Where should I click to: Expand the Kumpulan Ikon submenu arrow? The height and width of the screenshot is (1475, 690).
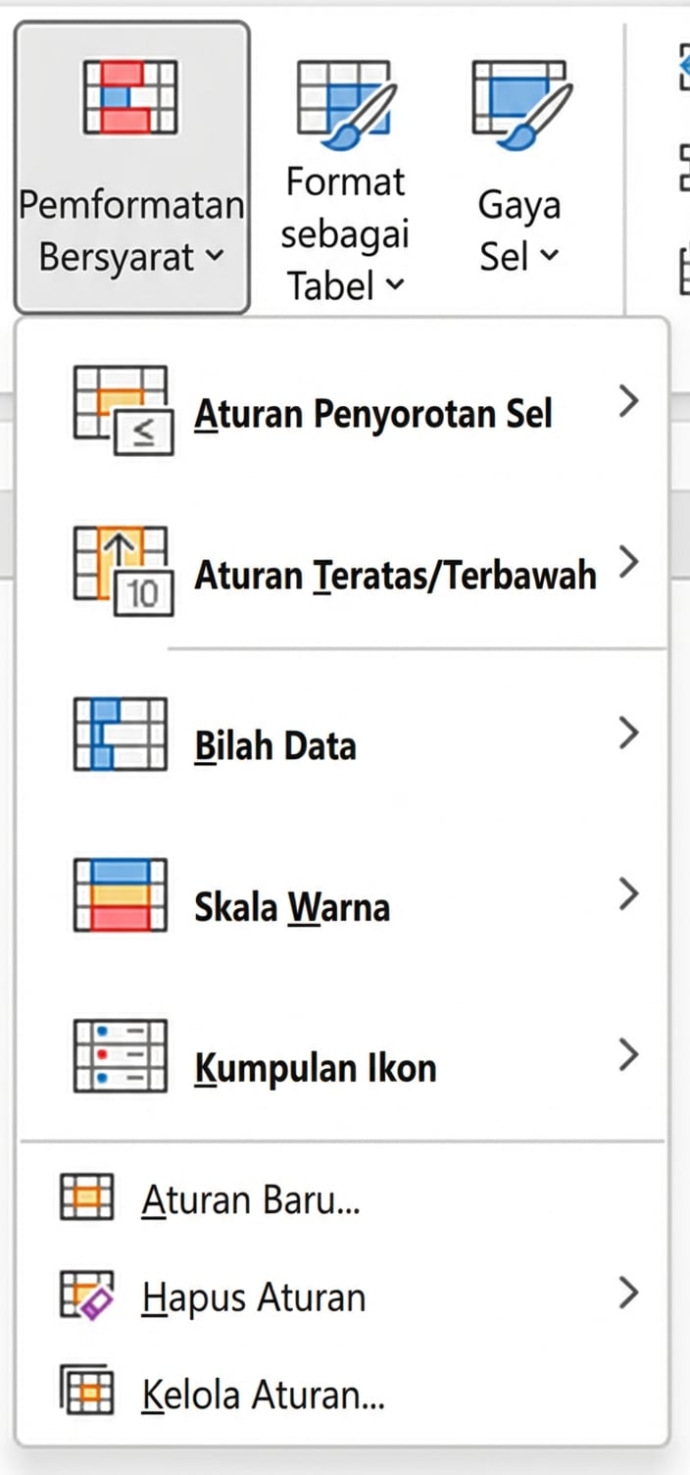[629, 1055]
